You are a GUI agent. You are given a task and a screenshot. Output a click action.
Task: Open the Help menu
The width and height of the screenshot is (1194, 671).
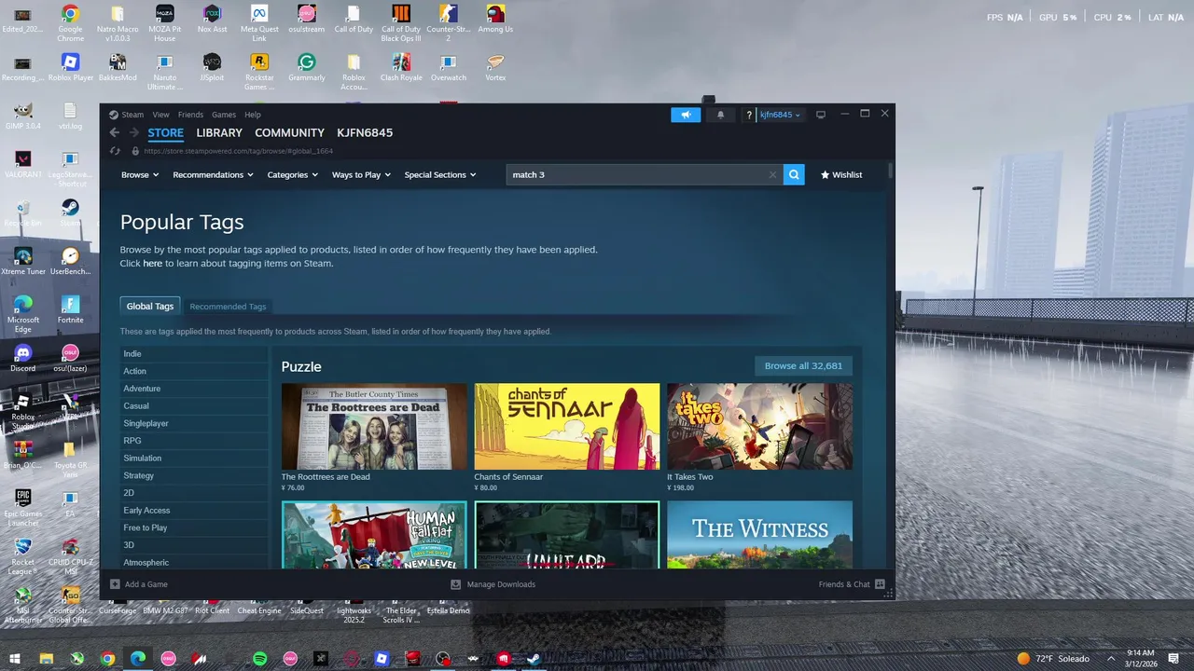[253, 115]
